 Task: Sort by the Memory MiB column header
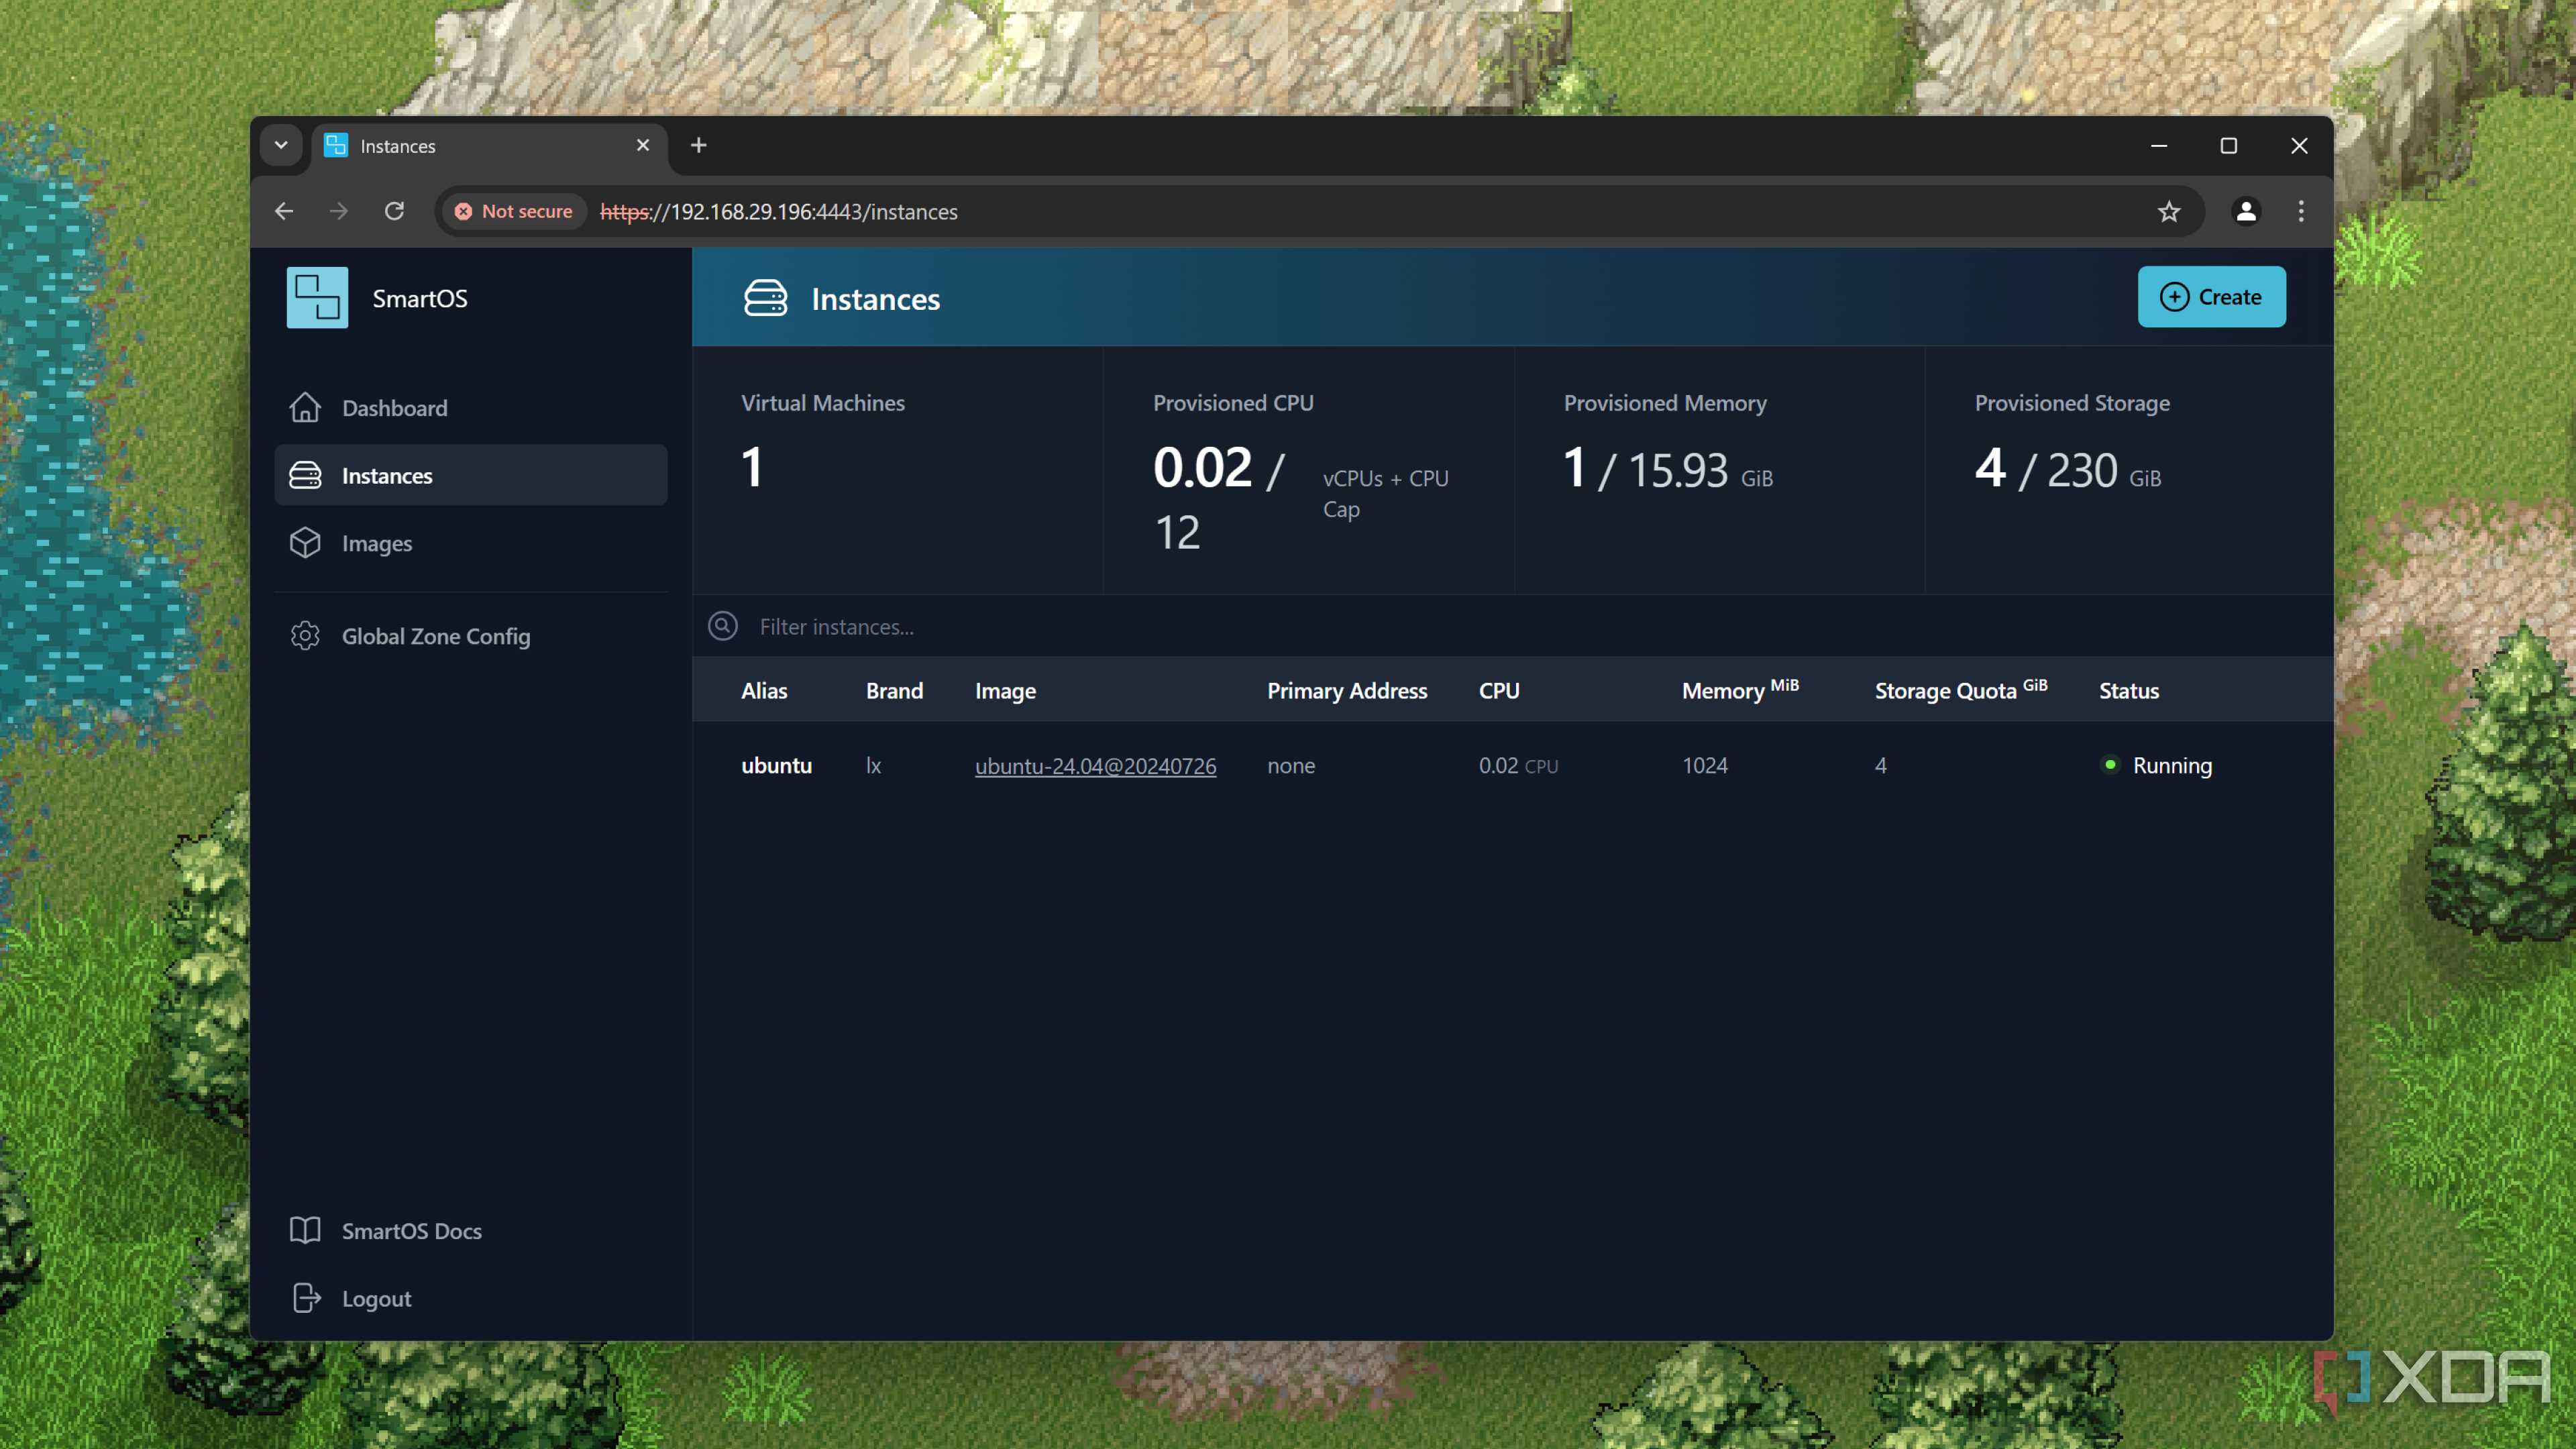(1740, 690)
